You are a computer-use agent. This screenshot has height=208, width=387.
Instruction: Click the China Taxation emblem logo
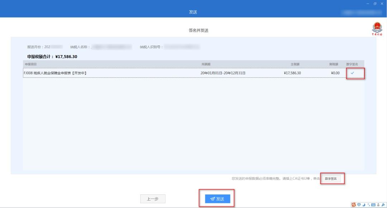click(x=377, y=29)
